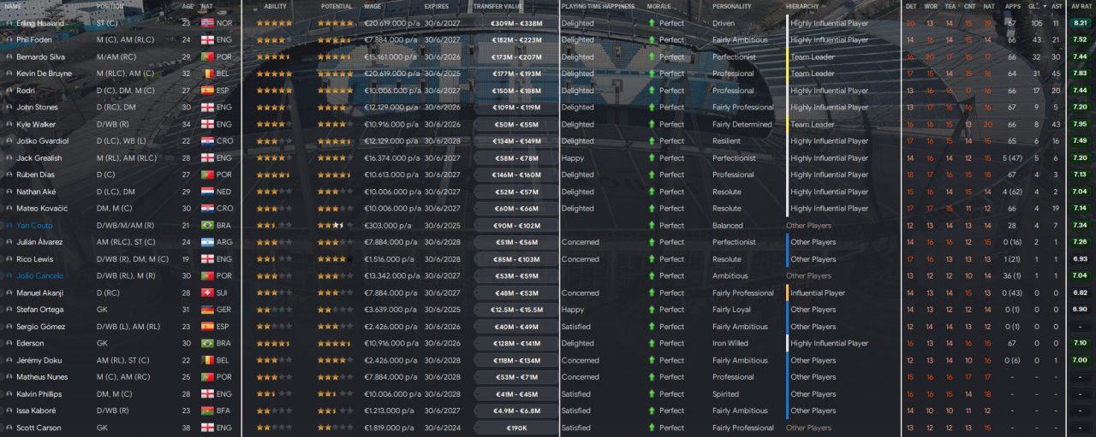The image size is (1096, 437).
Task: Sort the squad by the Wage column header
Action: [x=372, y=6]
